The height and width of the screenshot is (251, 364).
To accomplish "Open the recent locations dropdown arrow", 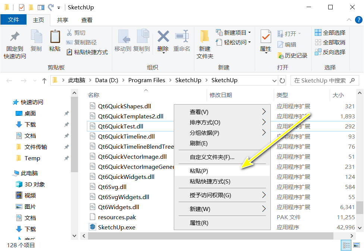I will [35, 81].
